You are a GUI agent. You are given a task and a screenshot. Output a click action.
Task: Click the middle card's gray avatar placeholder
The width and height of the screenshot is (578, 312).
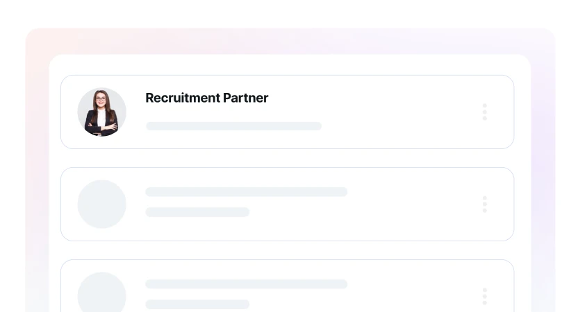point(101,205)
